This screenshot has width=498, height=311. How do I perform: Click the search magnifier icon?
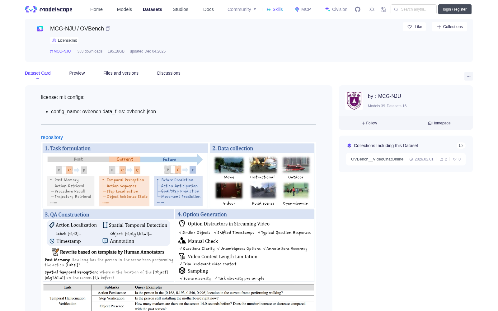click(x=396, y=9)
